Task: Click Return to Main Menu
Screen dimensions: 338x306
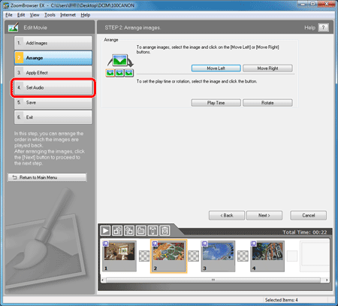Action: pyautogui.click(x=47, y=177)
